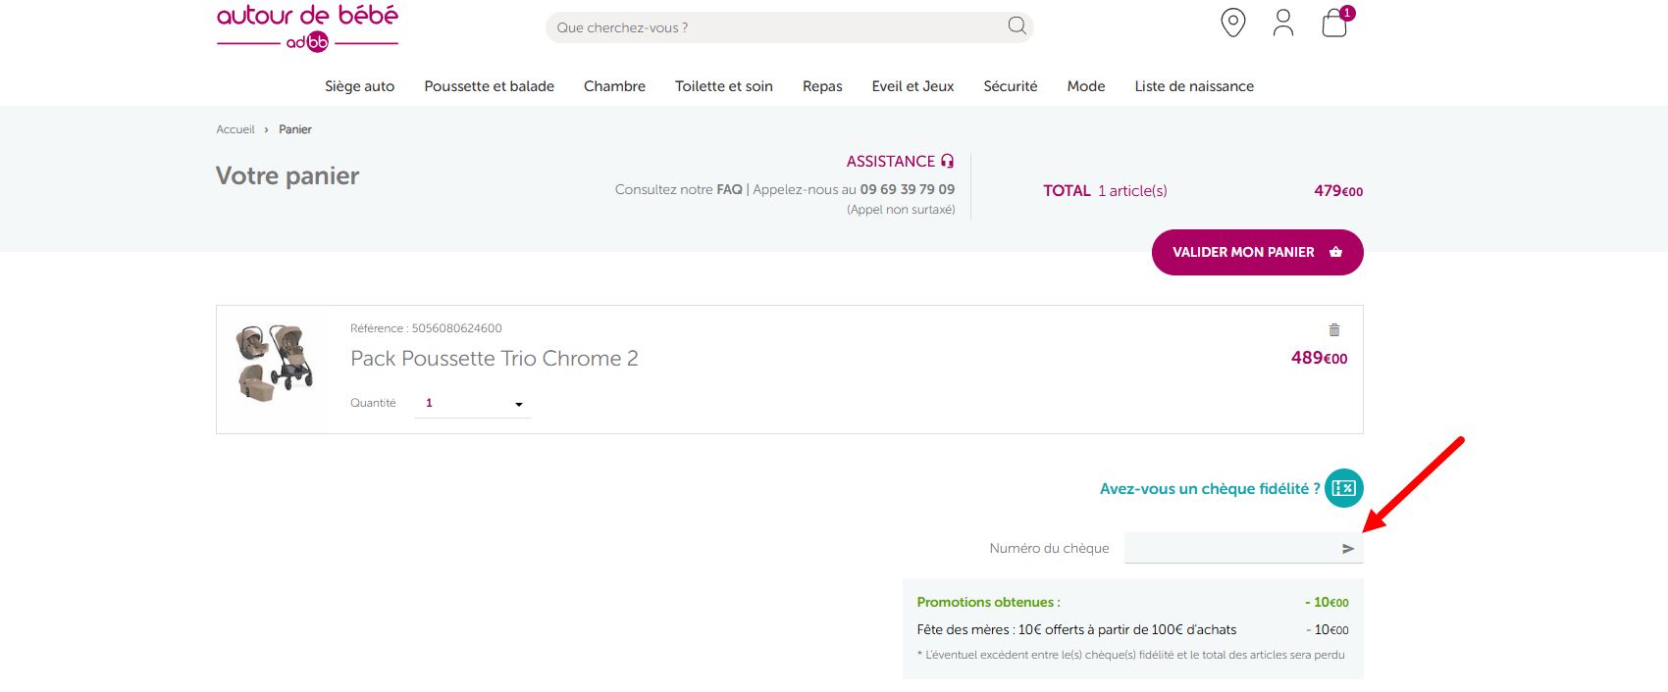The width and height of the screenshot is (1668, 692).
Task: Open the Chambre menu
Action: pyautogui.click(x=615, y=86)
